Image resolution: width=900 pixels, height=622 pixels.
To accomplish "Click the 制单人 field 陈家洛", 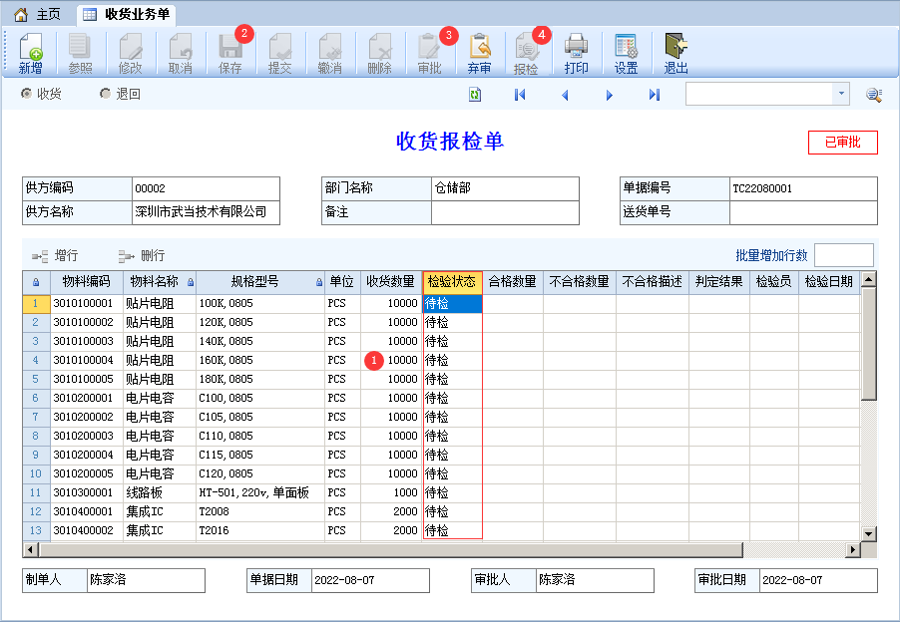I will [x=146, y=580].
